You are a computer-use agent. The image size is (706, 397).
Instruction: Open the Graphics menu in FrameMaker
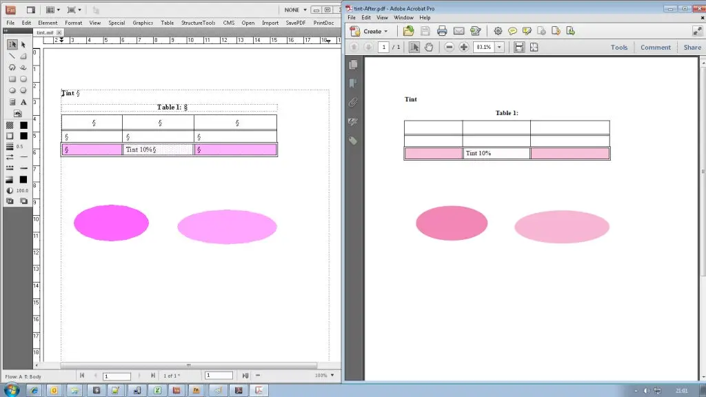coord(143,23)
